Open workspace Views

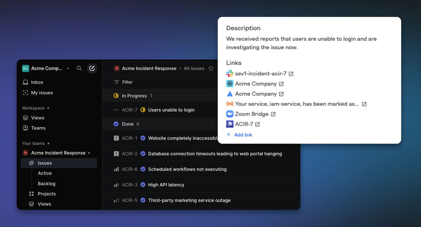[38, 118]
